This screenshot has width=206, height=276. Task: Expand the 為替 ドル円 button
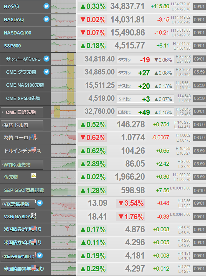coord(22,125)
